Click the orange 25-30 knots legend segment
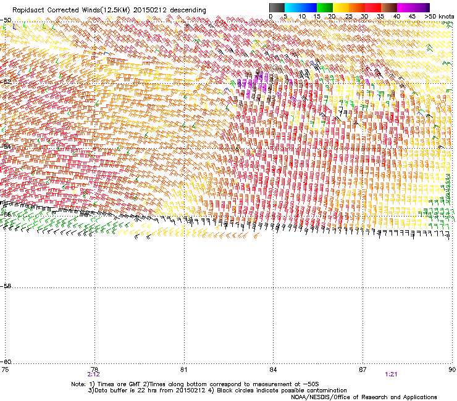Image resolution: width=457 pixels, height=401 pixels. coord(357,7)
